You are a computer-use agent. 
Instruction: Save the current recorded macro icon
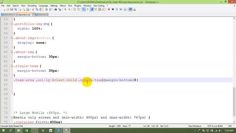(x=125, y=10)
